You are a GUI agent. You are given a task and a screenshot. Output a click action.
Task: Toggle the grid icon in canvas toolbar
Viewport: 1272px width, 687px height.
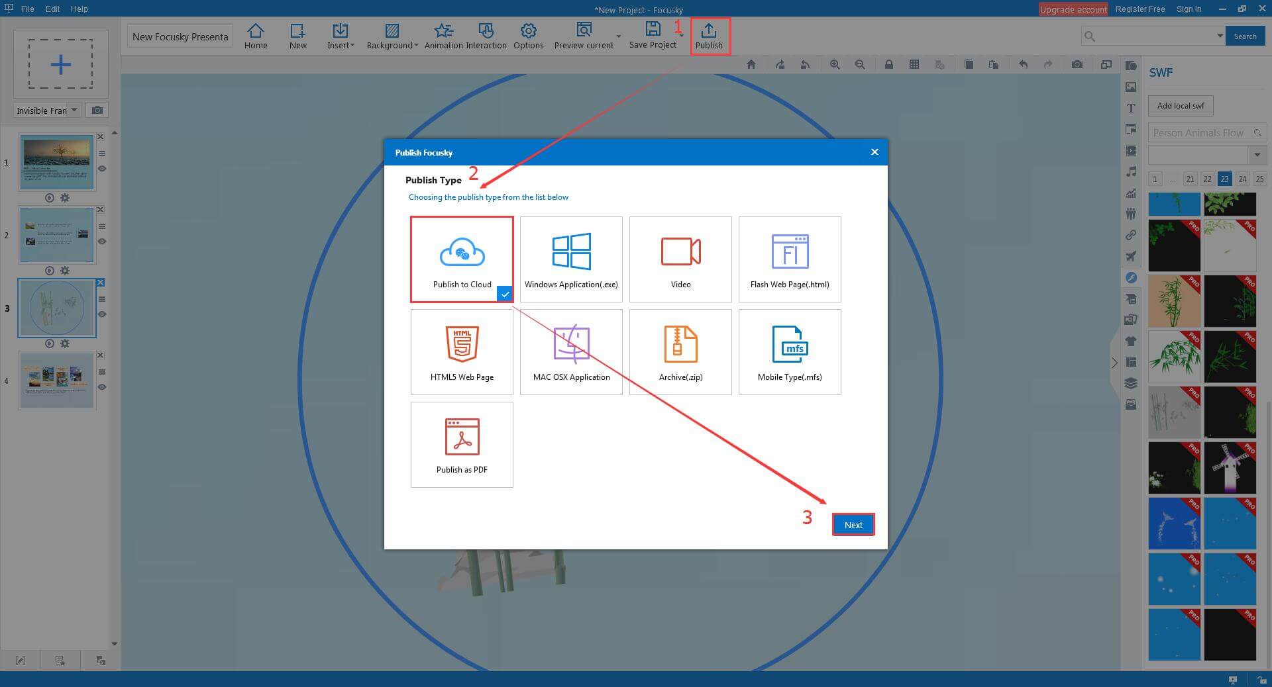tap(914, 64)
